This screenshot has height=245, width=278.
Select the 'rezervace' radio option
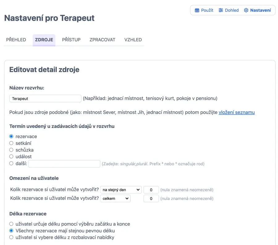(11, 136)
